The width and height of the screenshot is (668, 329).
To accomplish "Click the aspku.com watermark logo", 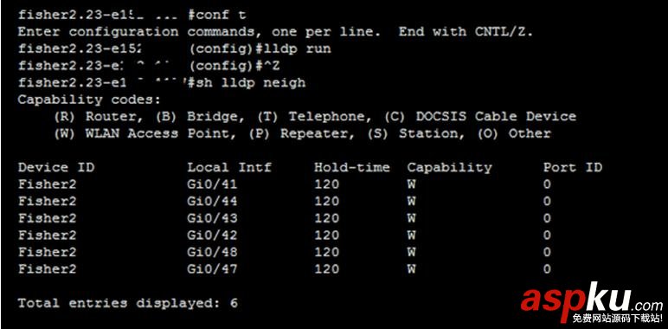I will click(x=592, y=301).
